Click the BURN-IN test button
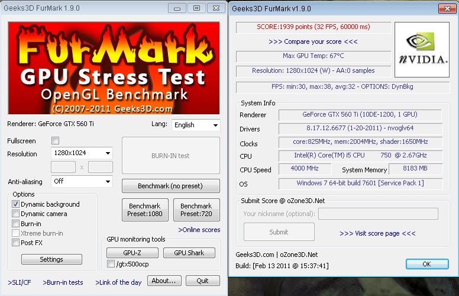This screenshot has height=296, width=459. 171,156
